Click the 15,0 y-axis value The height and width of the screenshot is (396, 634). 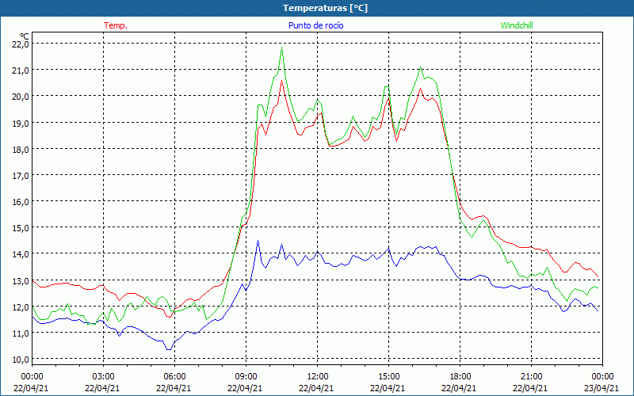pyautogui.click(x=21, y=227)
